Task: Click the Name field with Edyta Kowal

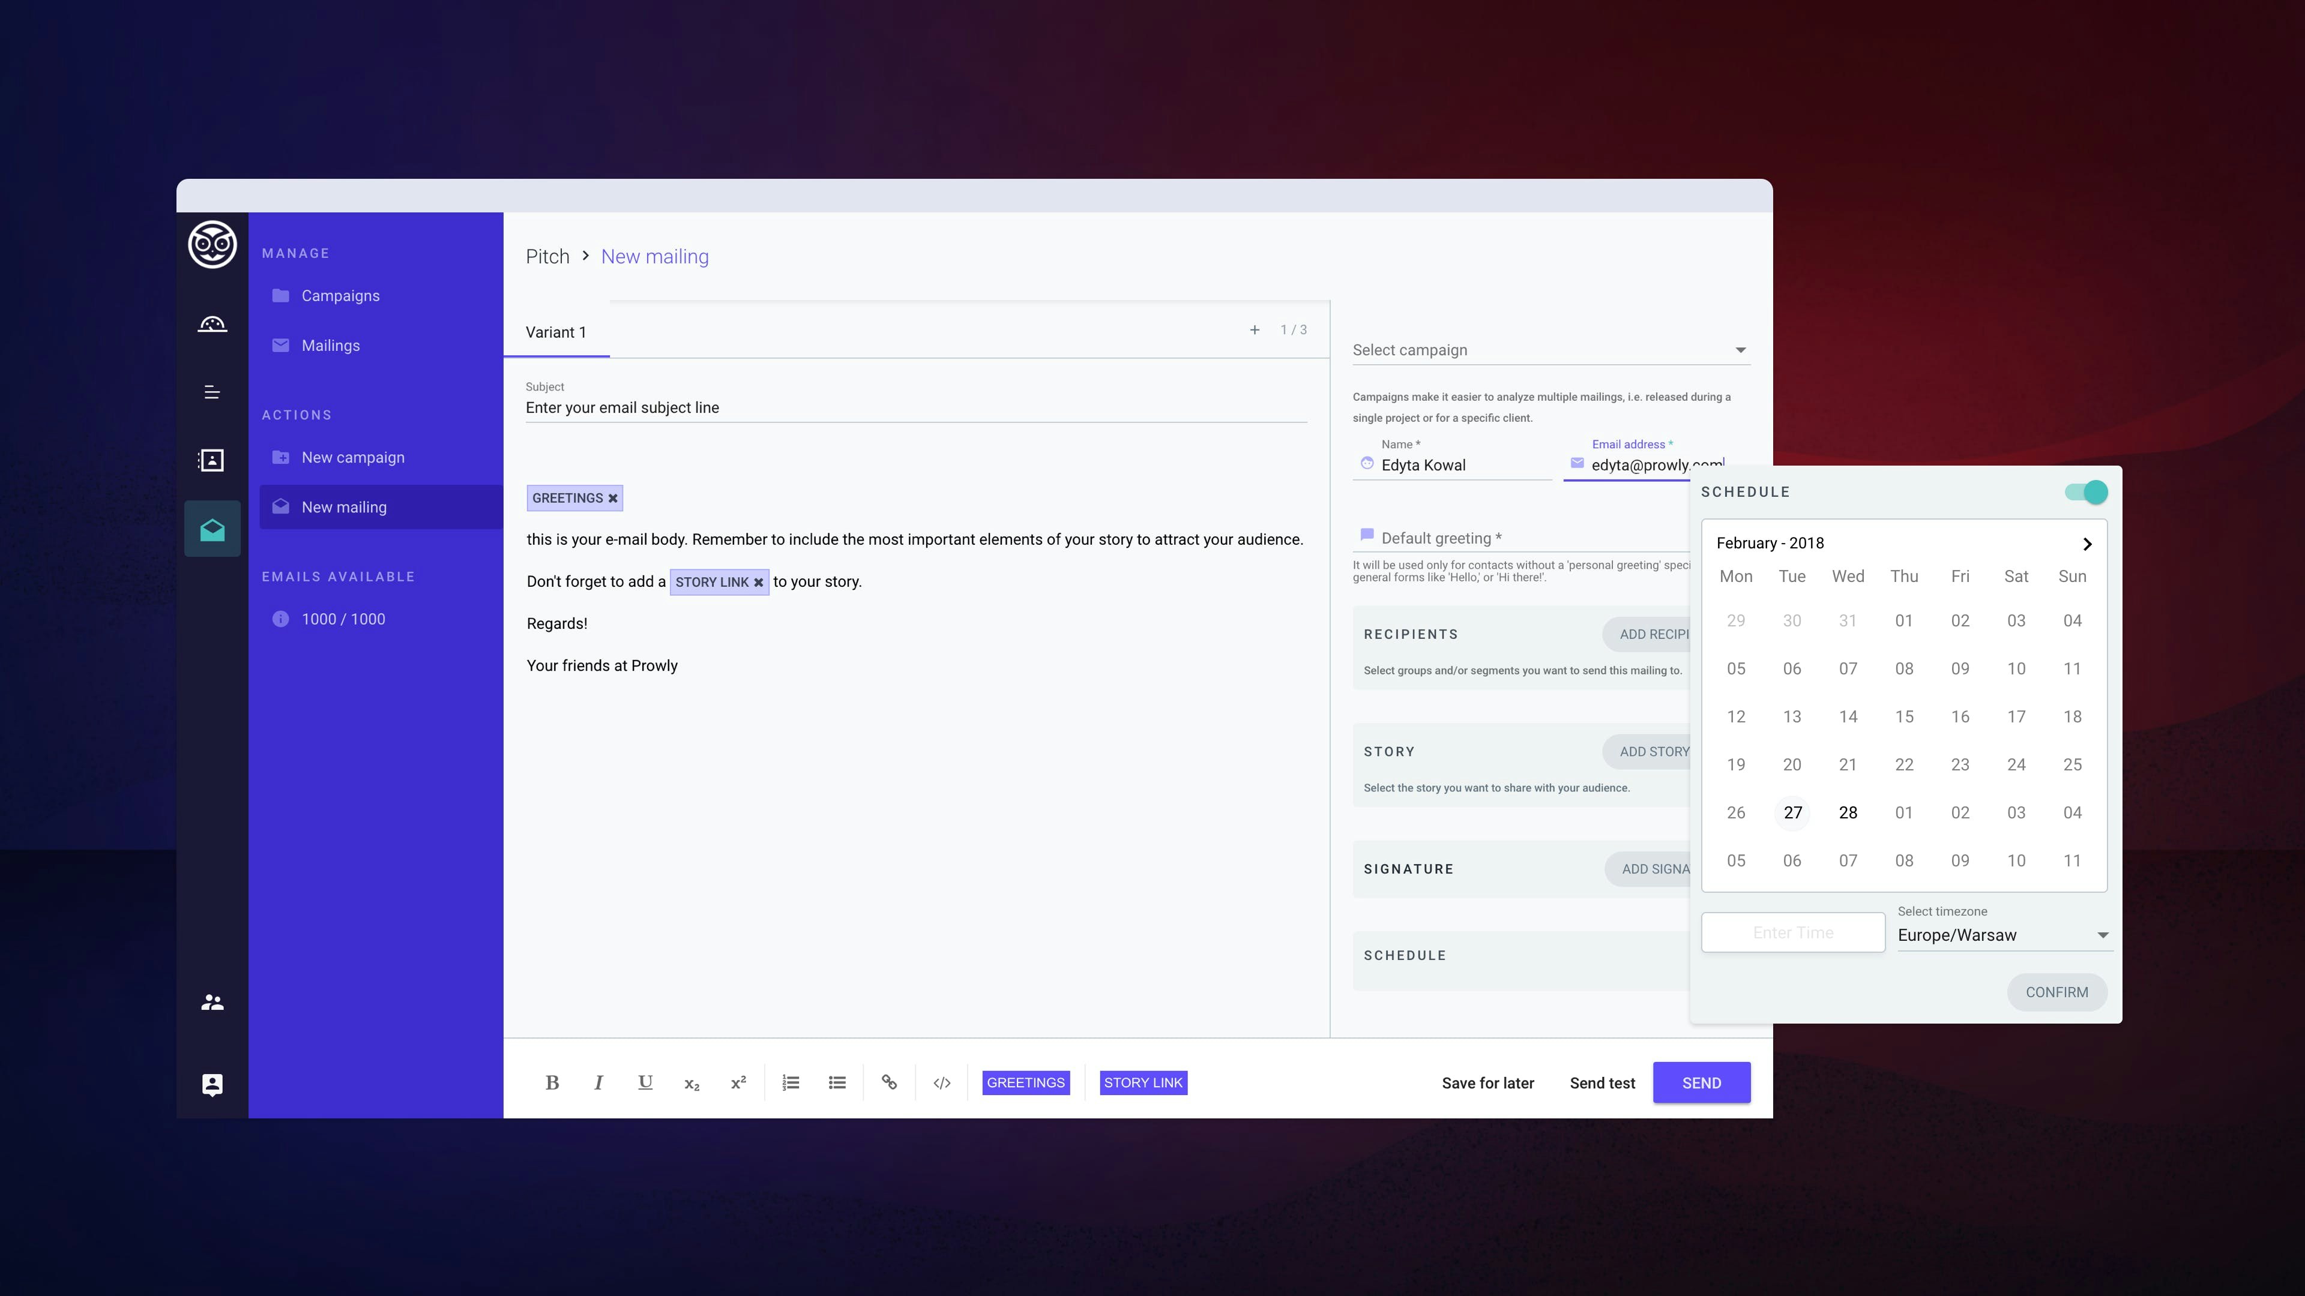Action: (x=1451, y=465)
